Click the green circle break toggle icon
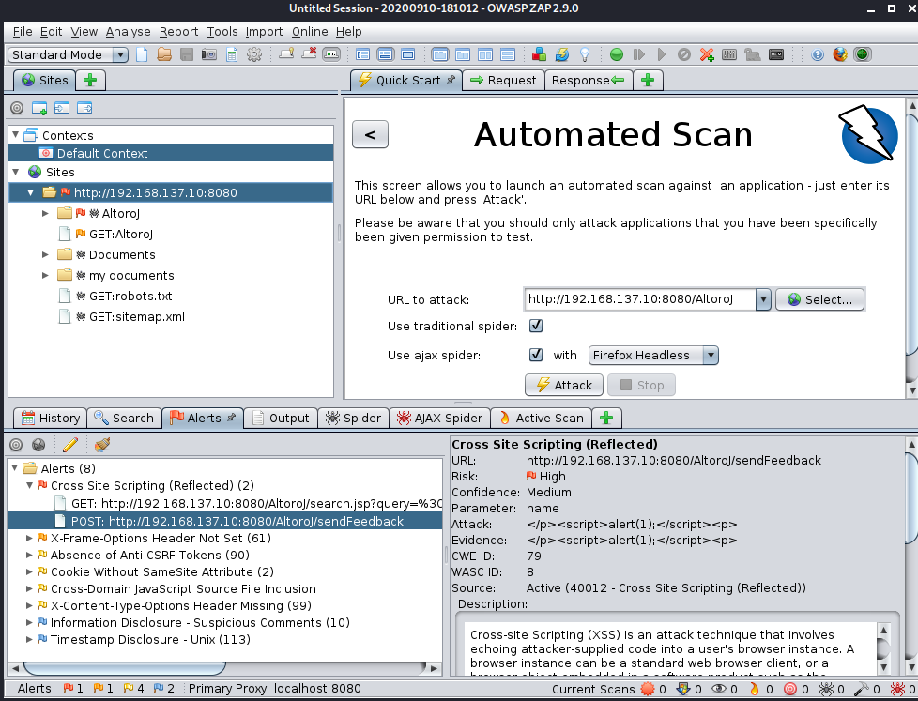The width and height of the screenshot is (918, 701). [617, 54]
